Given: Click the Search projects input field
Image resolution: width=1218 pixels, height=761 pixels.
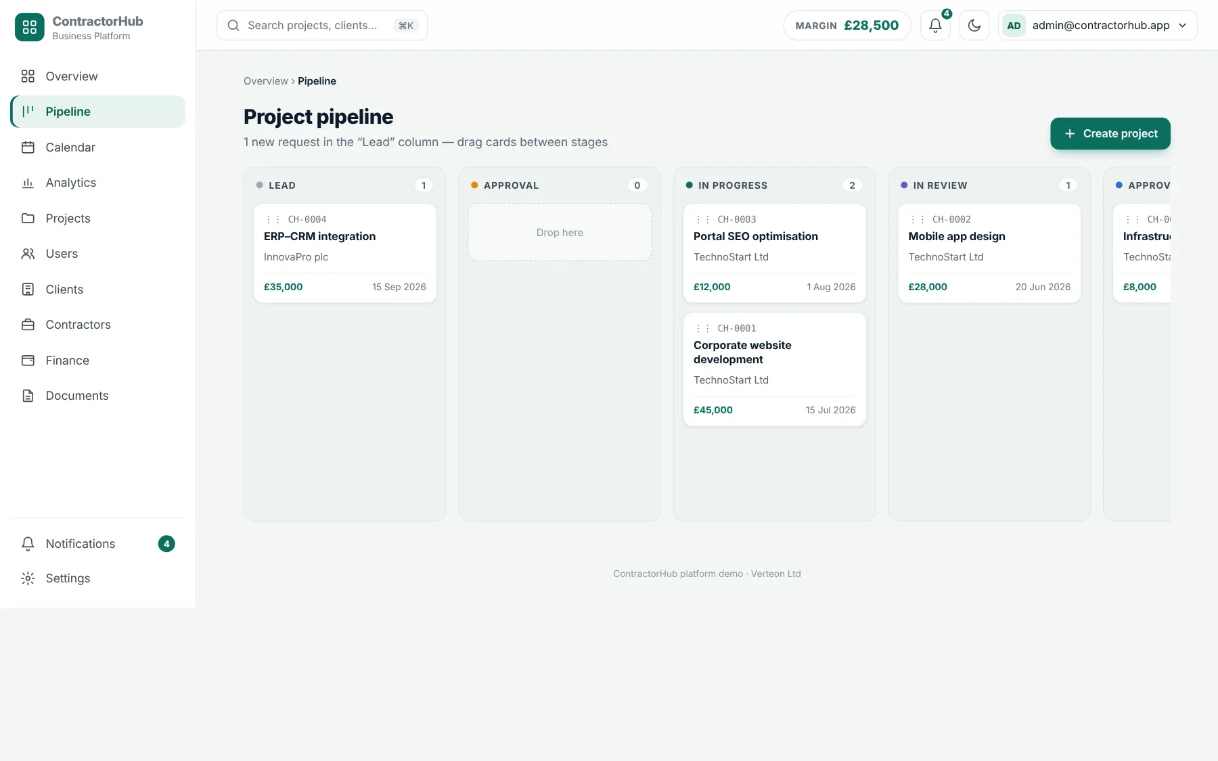Looking at the screenshot, I should (322, 26).
